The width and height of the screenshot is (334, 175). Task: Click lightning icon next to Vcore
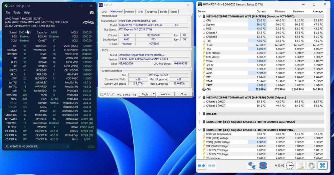pyautogui.click(x=204, y=61)
